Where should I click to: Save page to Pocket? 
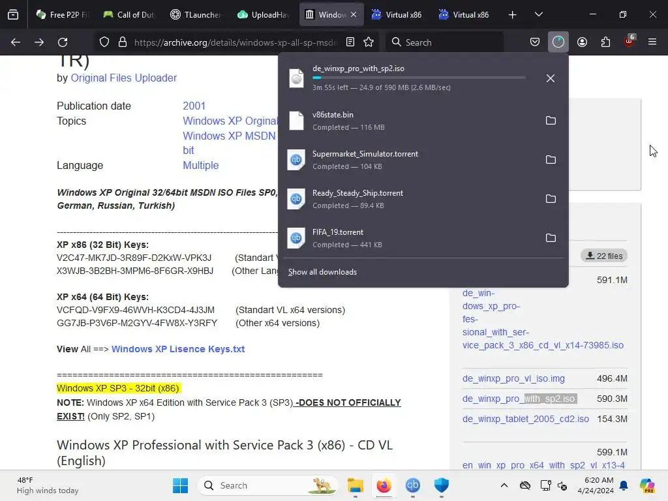(535, 42)
